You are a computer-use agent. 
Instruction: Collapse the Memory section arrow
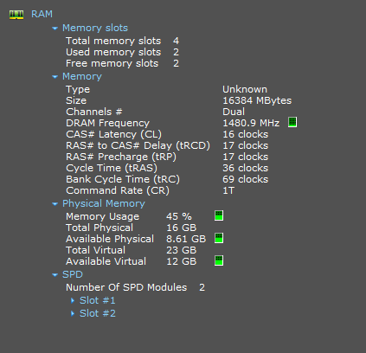(x=55, y=77)
